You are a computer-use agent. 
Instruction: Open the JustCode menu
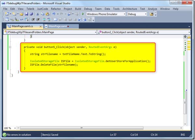(x=43, y=9)
